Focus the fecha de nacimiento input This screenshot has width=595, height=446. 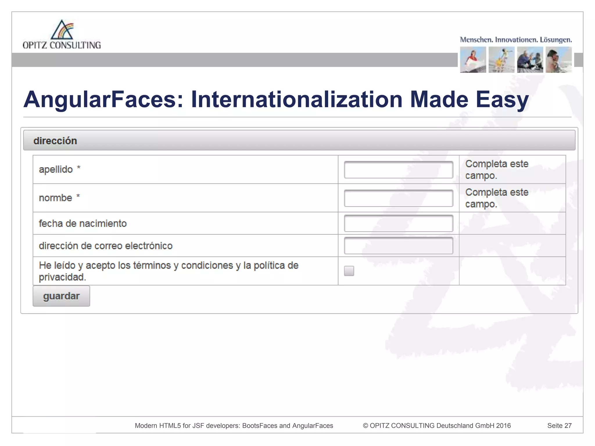point(398,223)
